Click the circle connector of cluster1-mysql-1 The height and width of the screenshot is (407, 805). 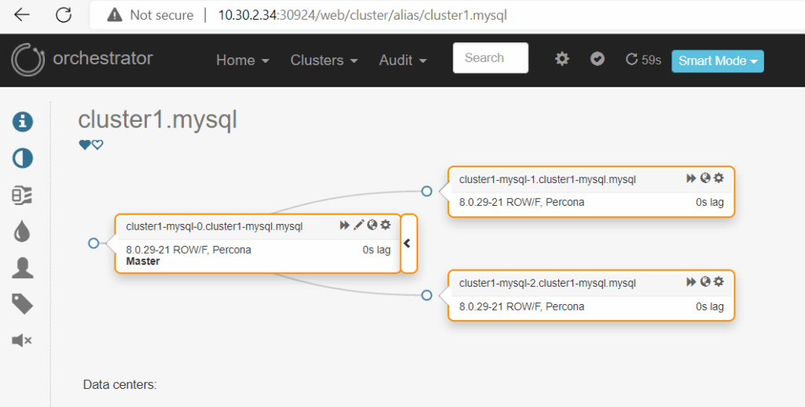pyautogui.click(x=427, y=192)
